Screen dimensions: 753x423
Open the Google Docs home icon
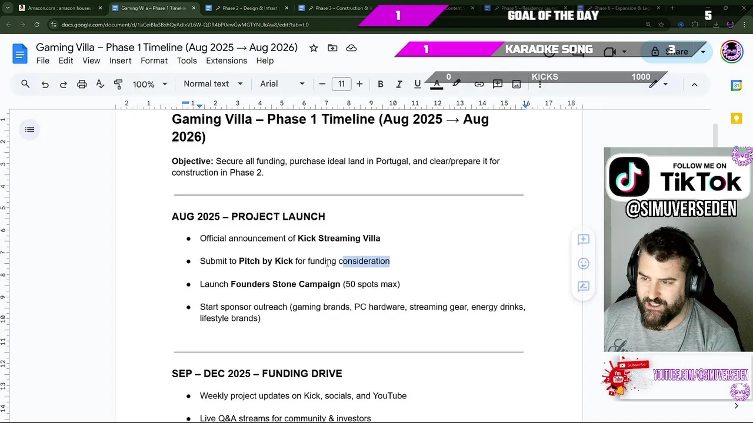click(x=20, y=53)
